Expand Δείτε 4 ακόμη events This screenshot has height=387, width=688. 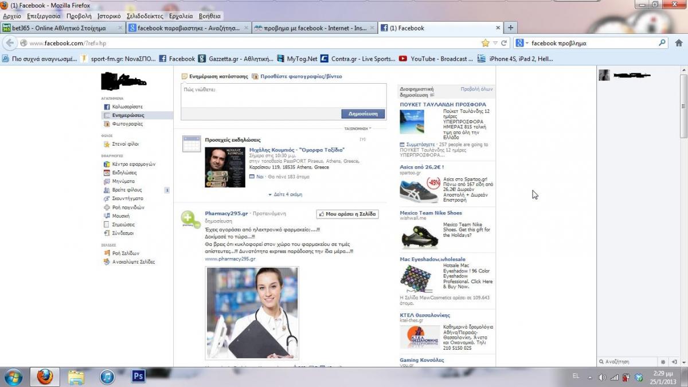285,194
